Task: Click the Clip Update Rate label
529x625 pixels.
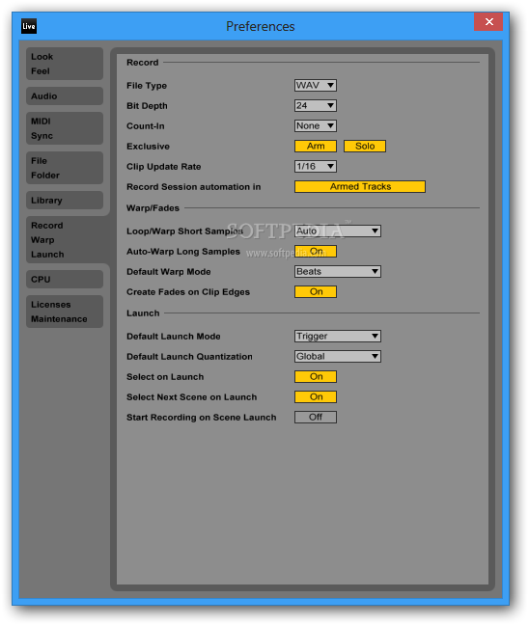Action: click(x=163, y=167)
